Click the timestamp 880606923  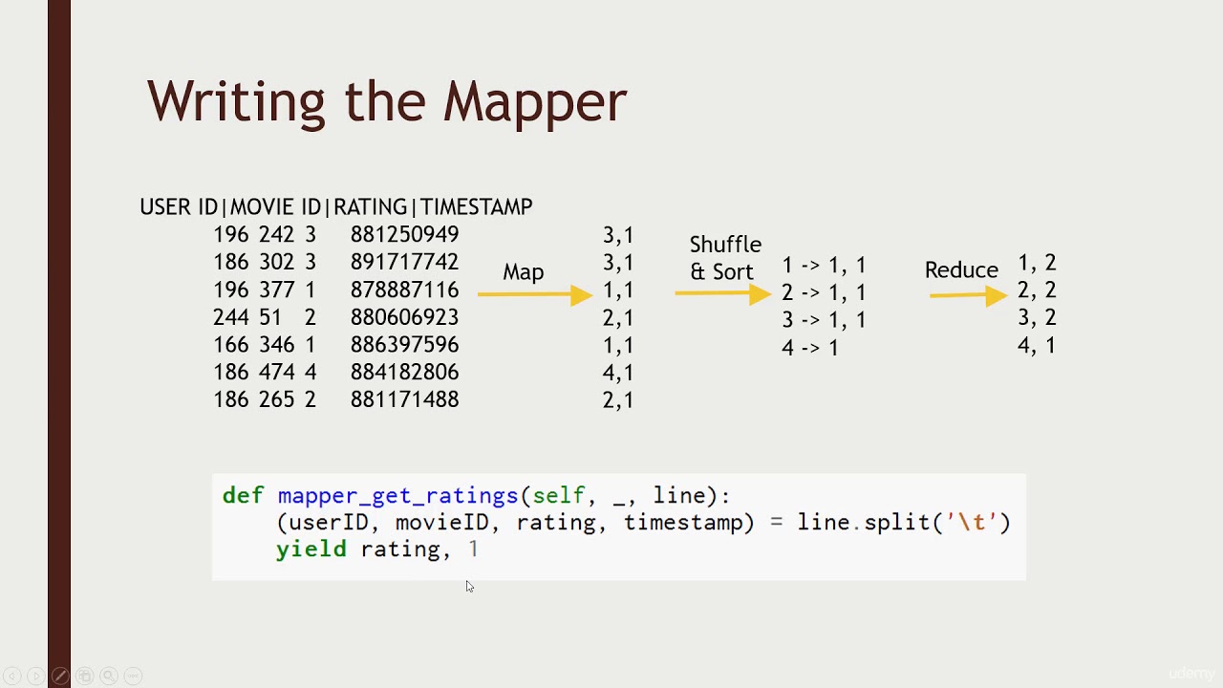[x=404, y=317]
